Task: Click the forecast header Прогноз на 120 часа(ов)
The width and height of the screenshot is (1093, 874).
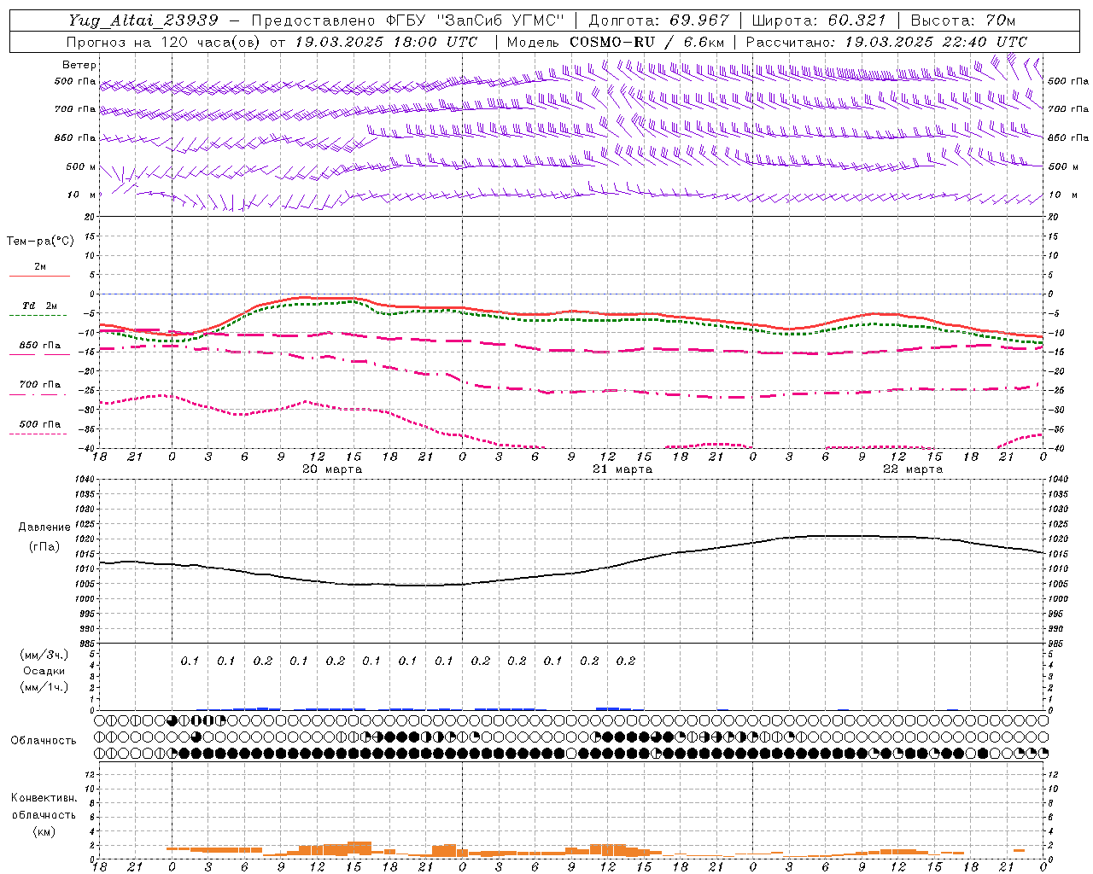Action: point(164,42)
